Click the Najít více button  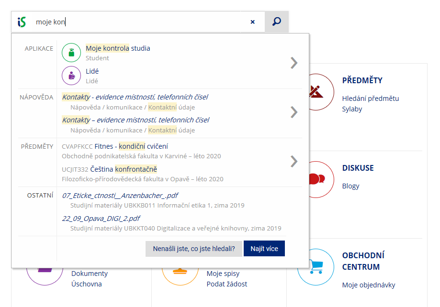[264, 248]
